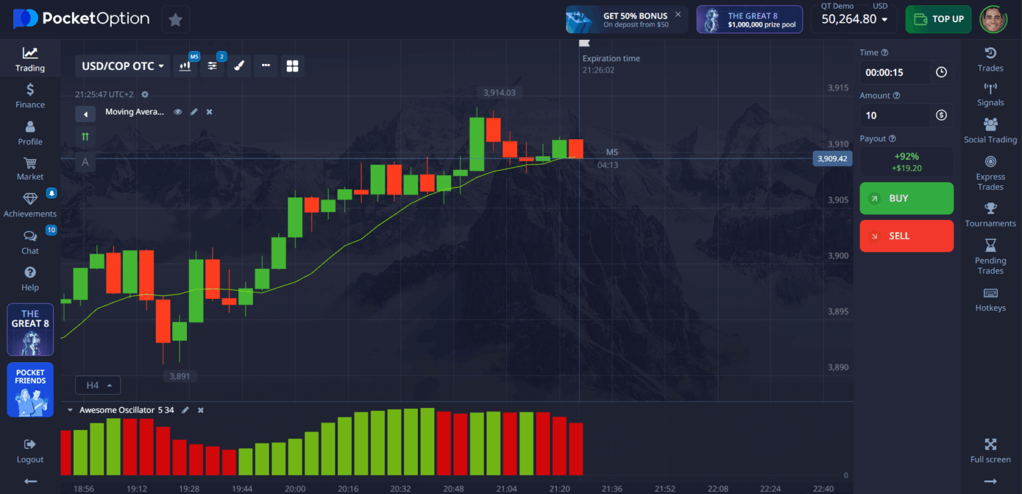This screenshot has width=1022, height=494.
Task: Open the Signals panel
Action: 990,93
